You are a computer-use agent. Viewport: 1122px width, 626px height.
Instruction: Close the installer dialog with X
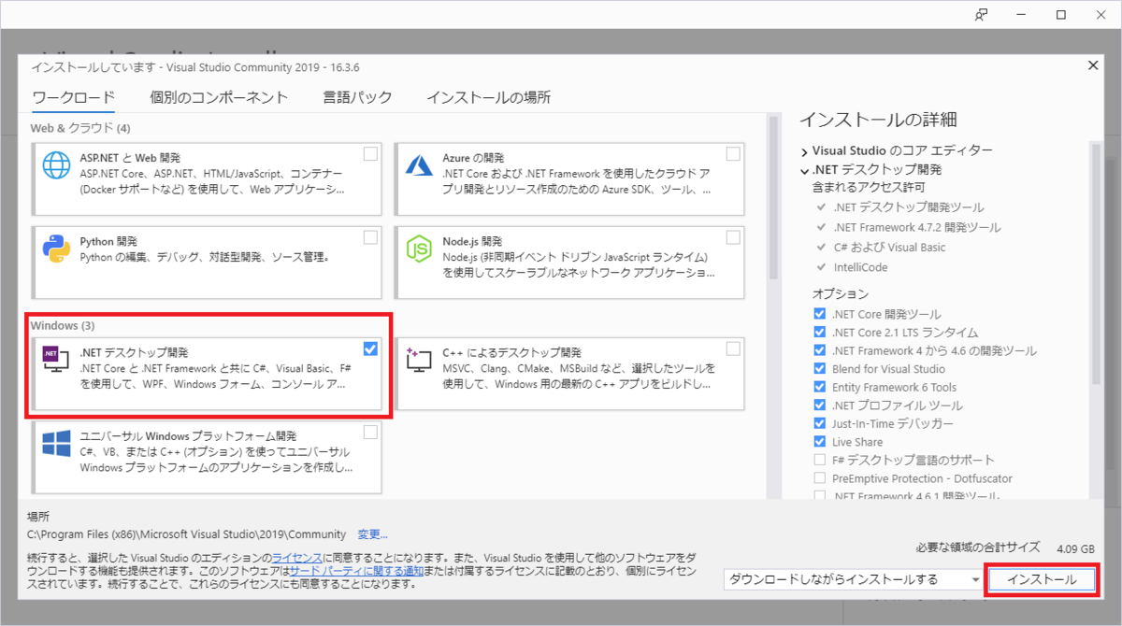1093,65
